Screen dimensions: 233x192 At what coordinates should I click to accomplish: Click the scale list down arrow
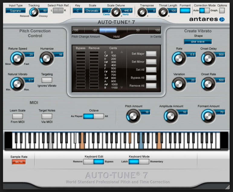coord(121,88)
